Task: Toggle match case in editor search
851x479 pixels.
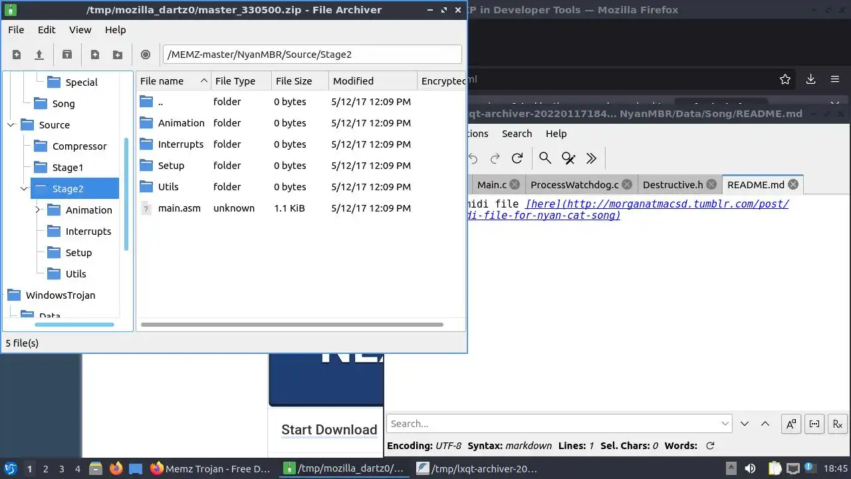Action: [x=791, y=424]
